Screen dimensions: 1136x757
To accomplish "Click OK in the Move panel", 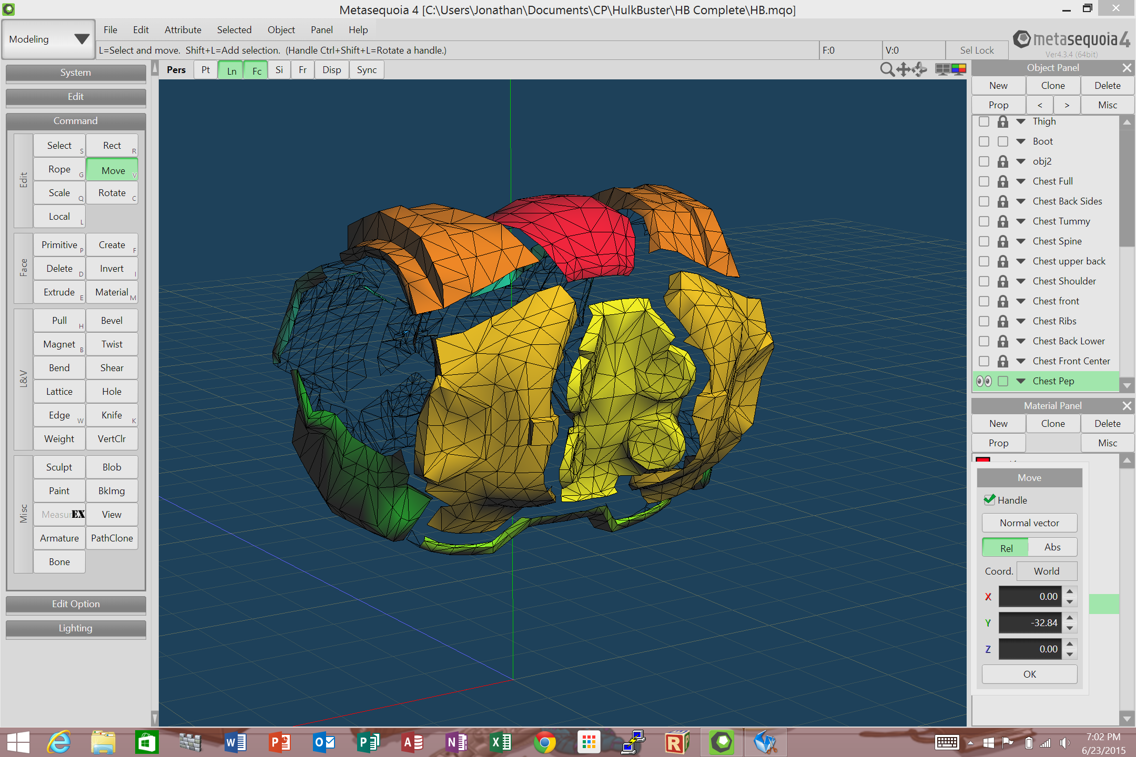I will [x=1029, y=674].
